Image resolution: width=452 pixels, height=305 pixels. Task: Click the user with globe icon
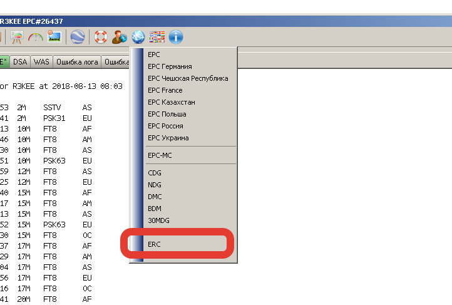tap(119, 37)
